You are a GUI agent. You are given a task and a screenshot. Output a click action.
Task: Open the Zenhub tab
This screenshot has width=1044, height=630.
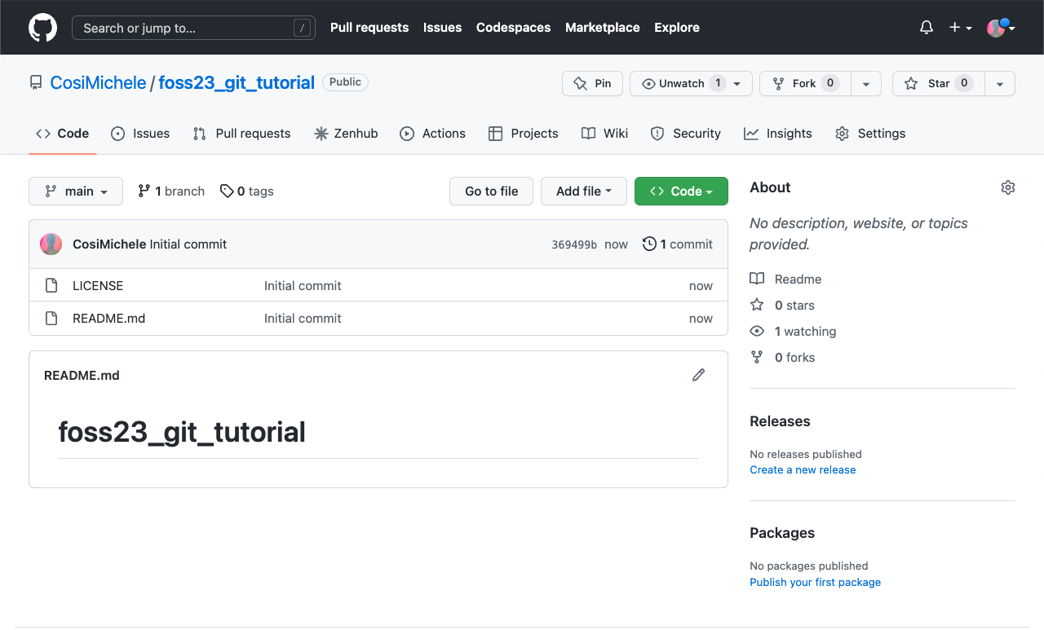[x=346, y=134]
